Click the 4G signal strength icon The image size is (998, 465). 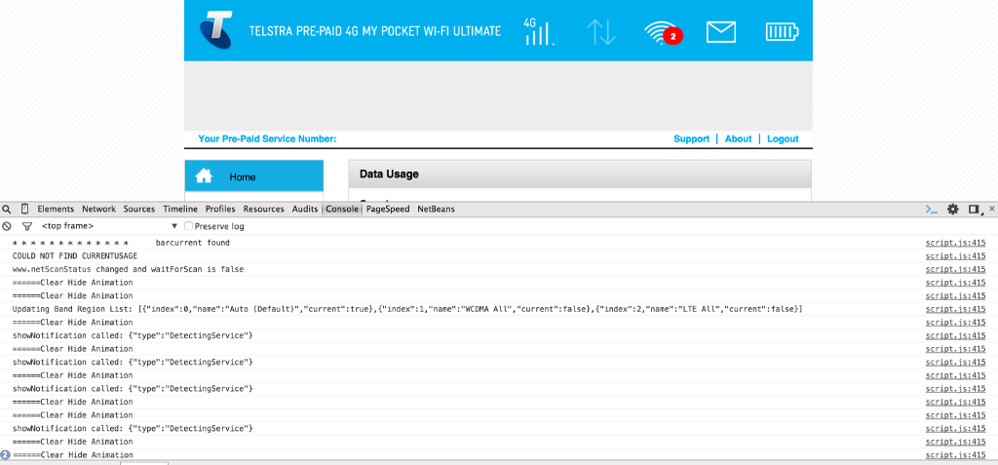539,31
